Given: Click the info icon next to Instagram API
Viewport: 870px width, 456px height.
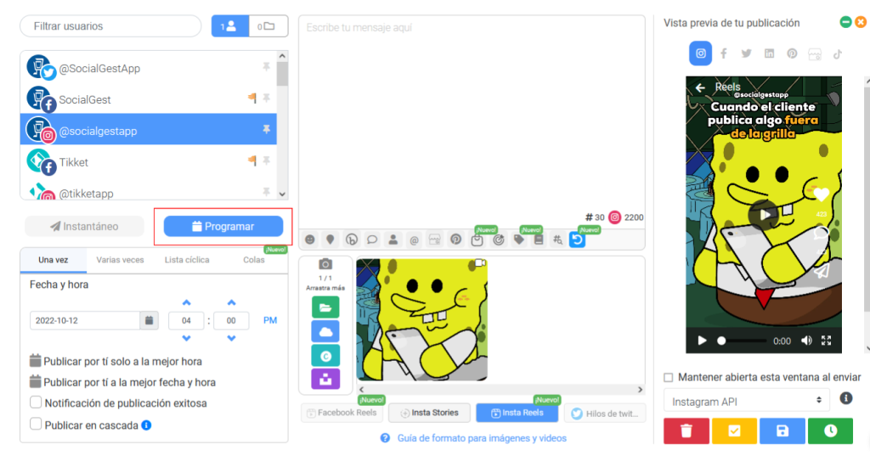Looking at the screenshot, I should pos(845,397).
